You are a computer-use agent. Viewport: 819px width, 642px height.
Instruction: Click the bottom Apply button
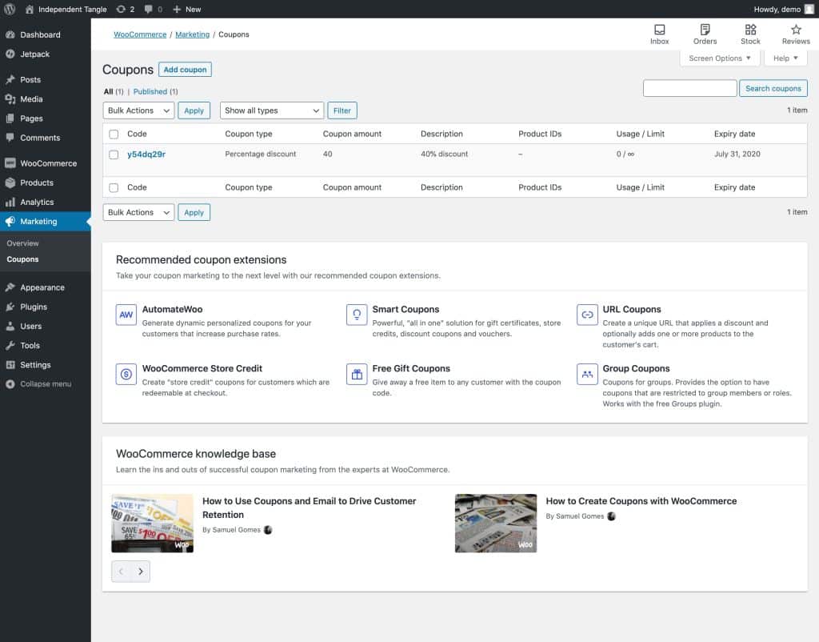(194, 212)
